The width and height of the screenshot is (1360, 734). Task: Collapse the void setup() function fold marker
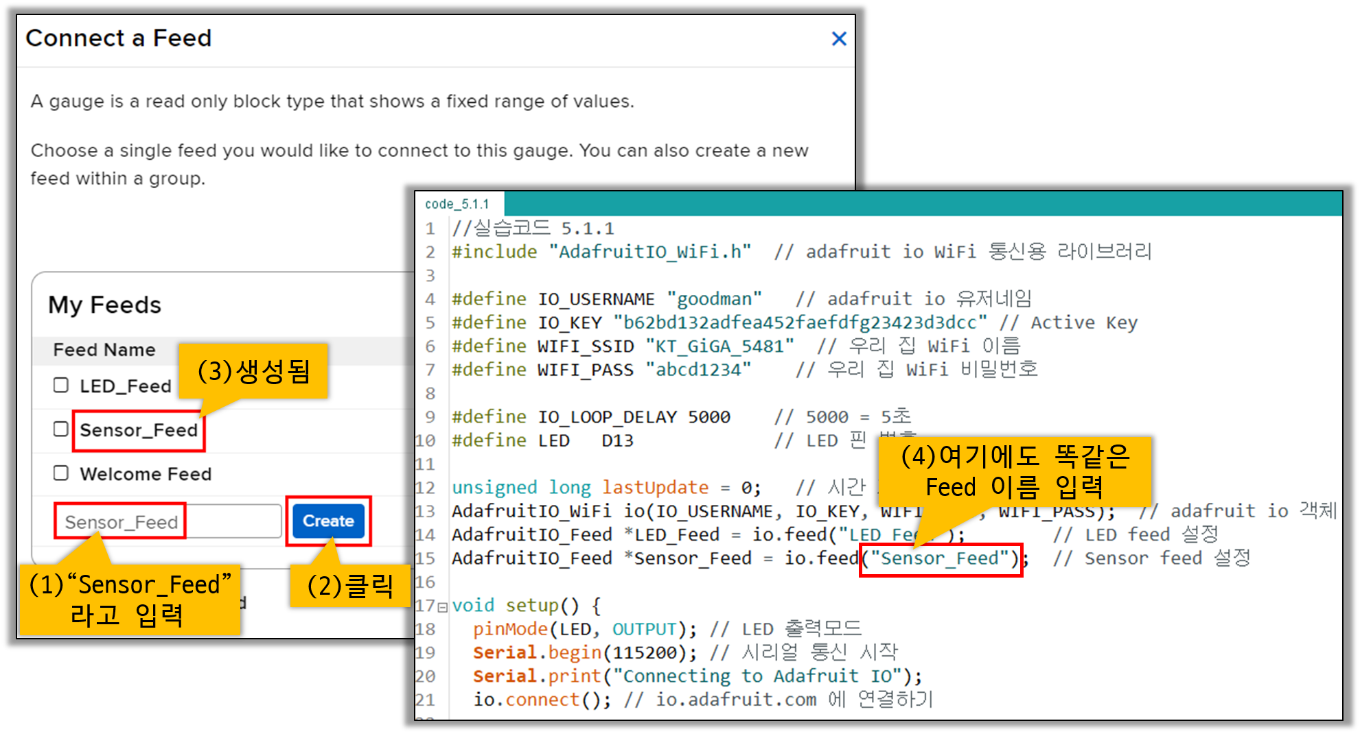point(443,606)
